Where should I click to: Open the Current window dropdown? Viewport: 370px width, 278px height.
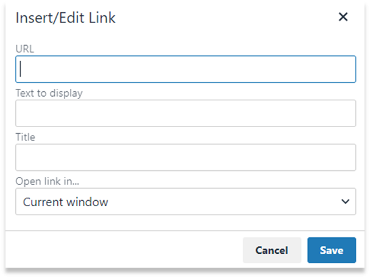pyautogui.click(x=186, y=201)
